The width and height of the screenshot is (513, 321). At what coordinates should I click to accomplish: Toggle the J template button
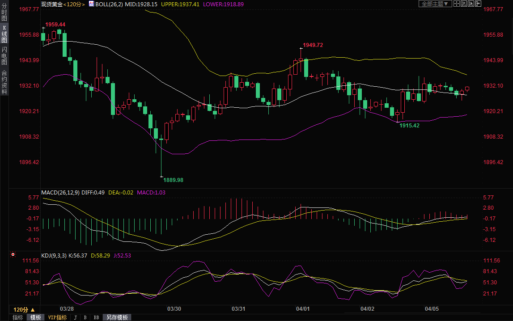coord(75,317)
